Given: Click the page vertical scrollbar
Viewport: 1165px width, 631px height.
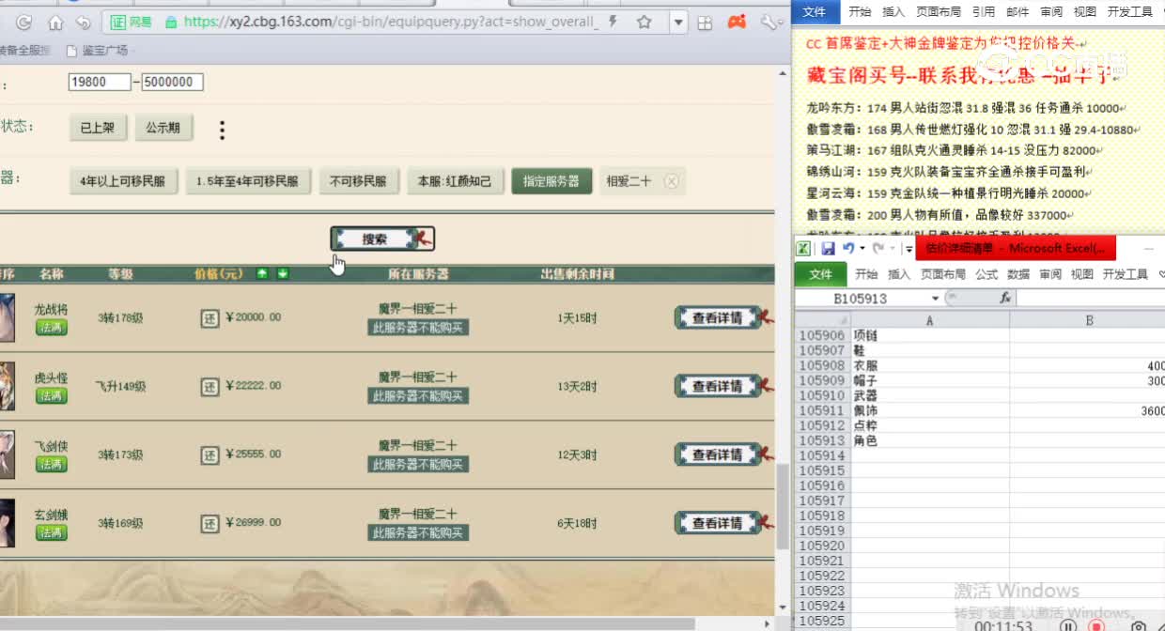Looking at the screenshot, I should [x=782, y=507].
